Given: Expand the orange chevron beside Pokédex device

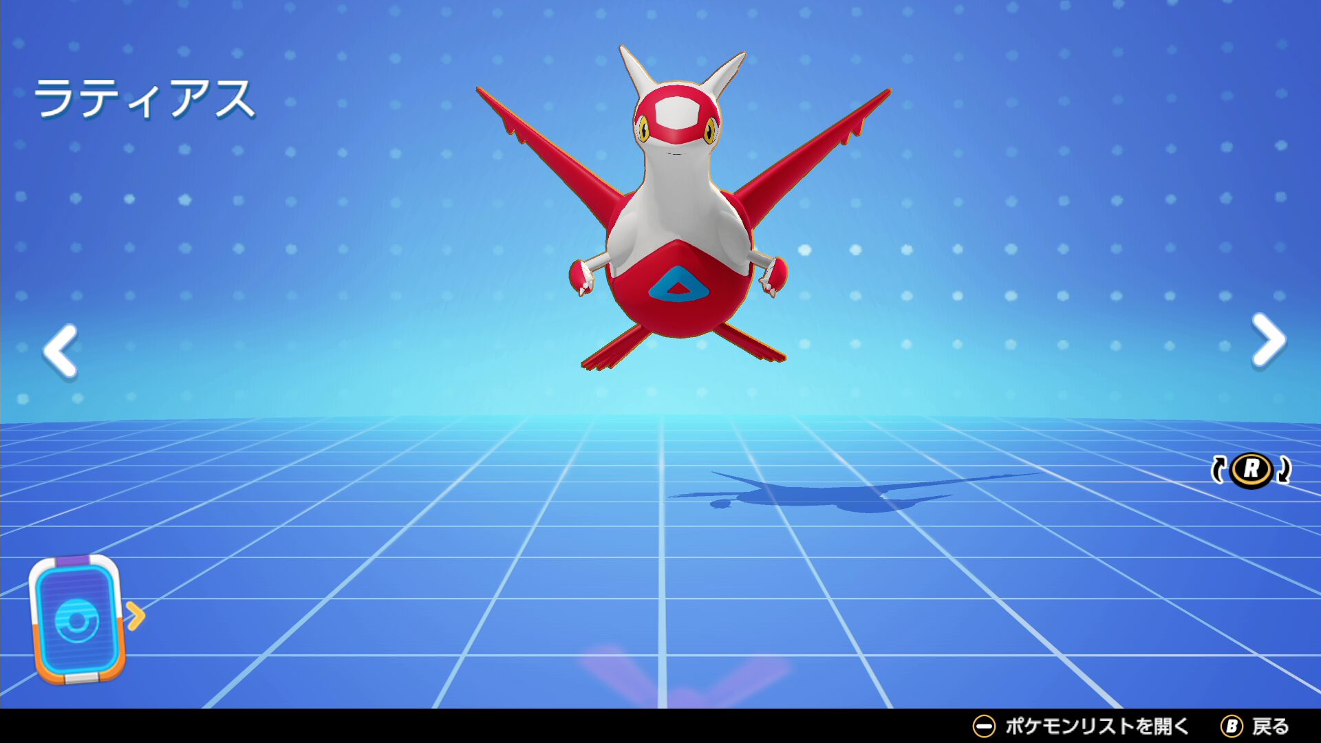Looking at the screenshot, I should click(x=136, y=616).
